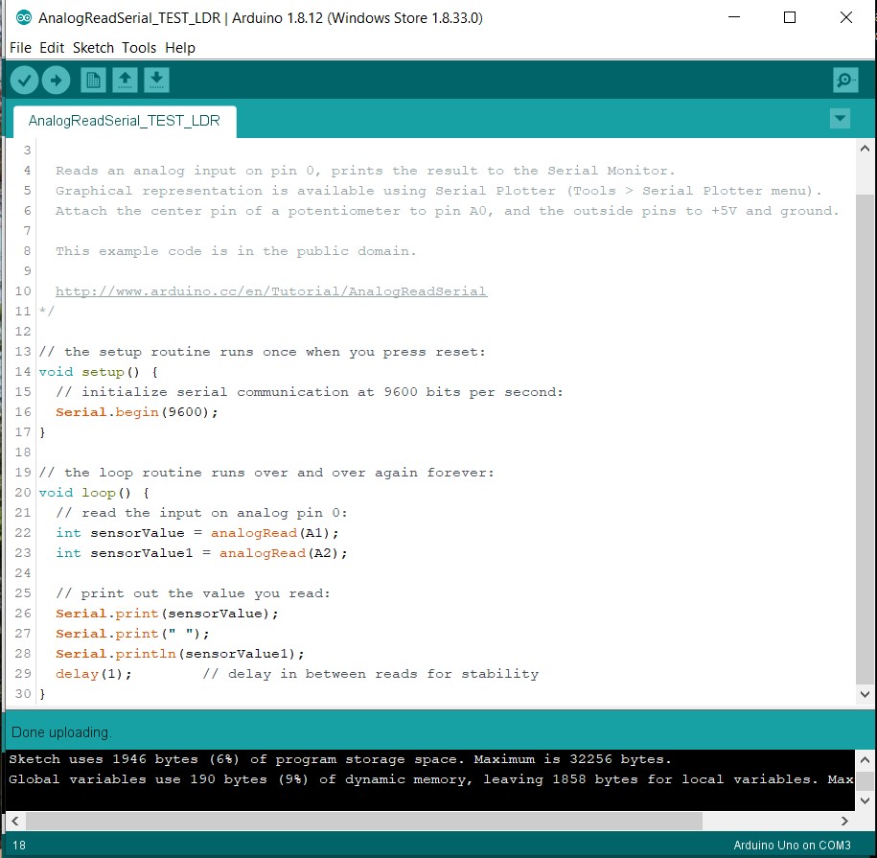Create a new sketch with New icon

pos(93,80)
